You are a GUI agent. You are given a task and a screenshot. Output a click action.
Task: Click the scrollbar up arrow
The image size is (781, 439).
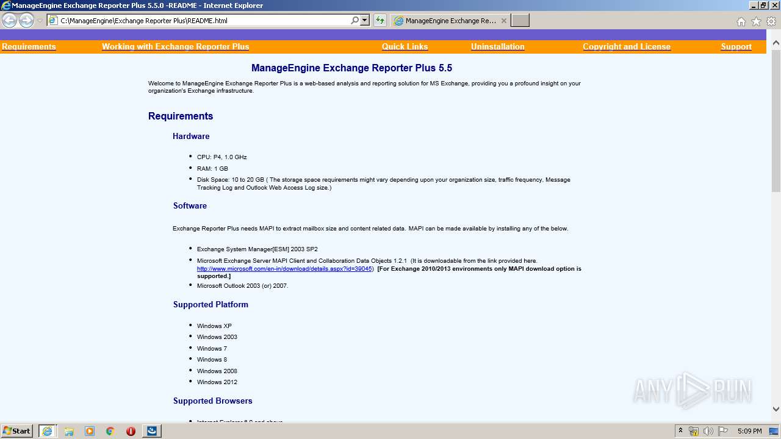776,43
